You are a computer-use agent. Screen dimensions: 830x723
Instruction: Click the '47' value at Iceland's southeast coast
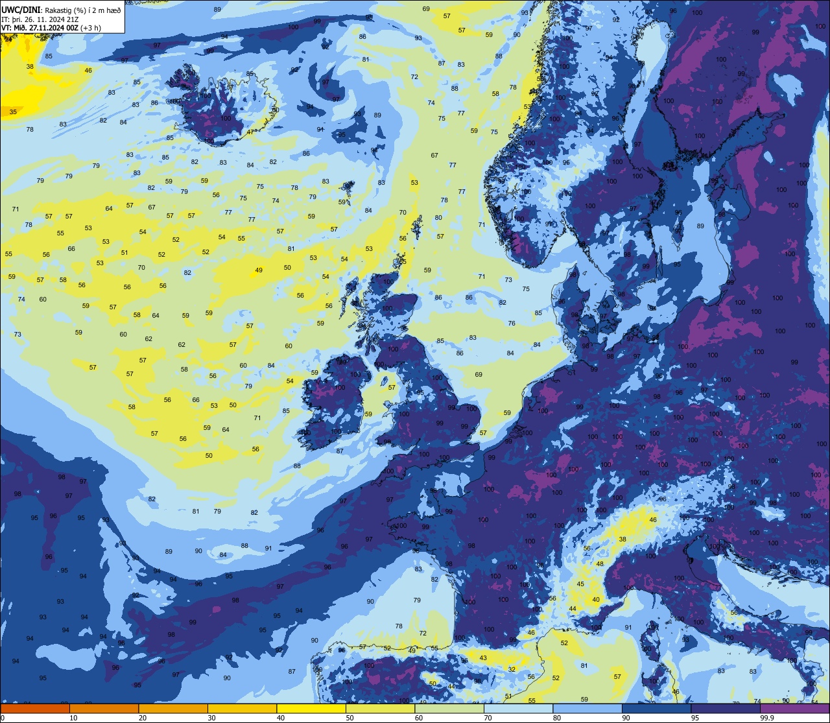coord(251,132)
